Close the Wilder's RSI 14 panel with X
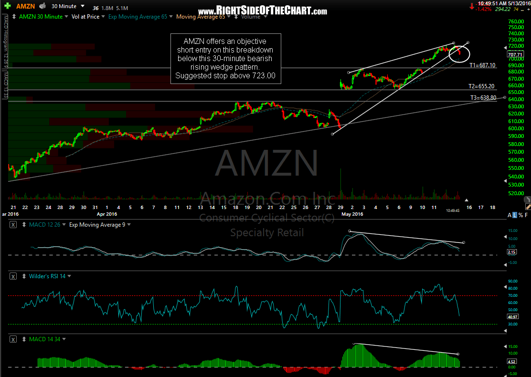The image size is (531, 377). tap(13, 276)
